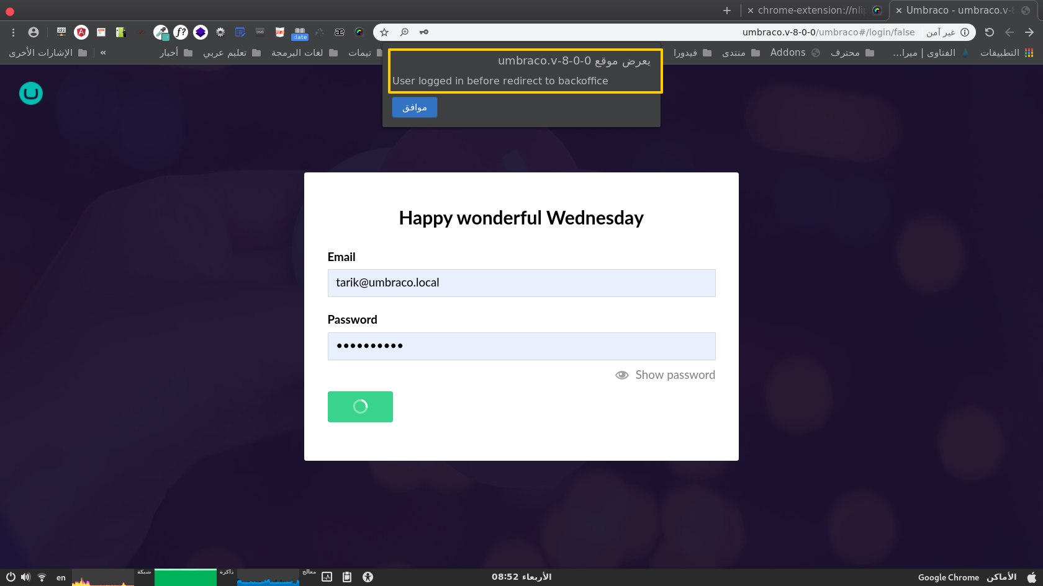Image resolution: width=1043 pixels, height=586 pixels.
Task: Open the فيدورا bookmarks folder
Action: click(x=692, y=53)
